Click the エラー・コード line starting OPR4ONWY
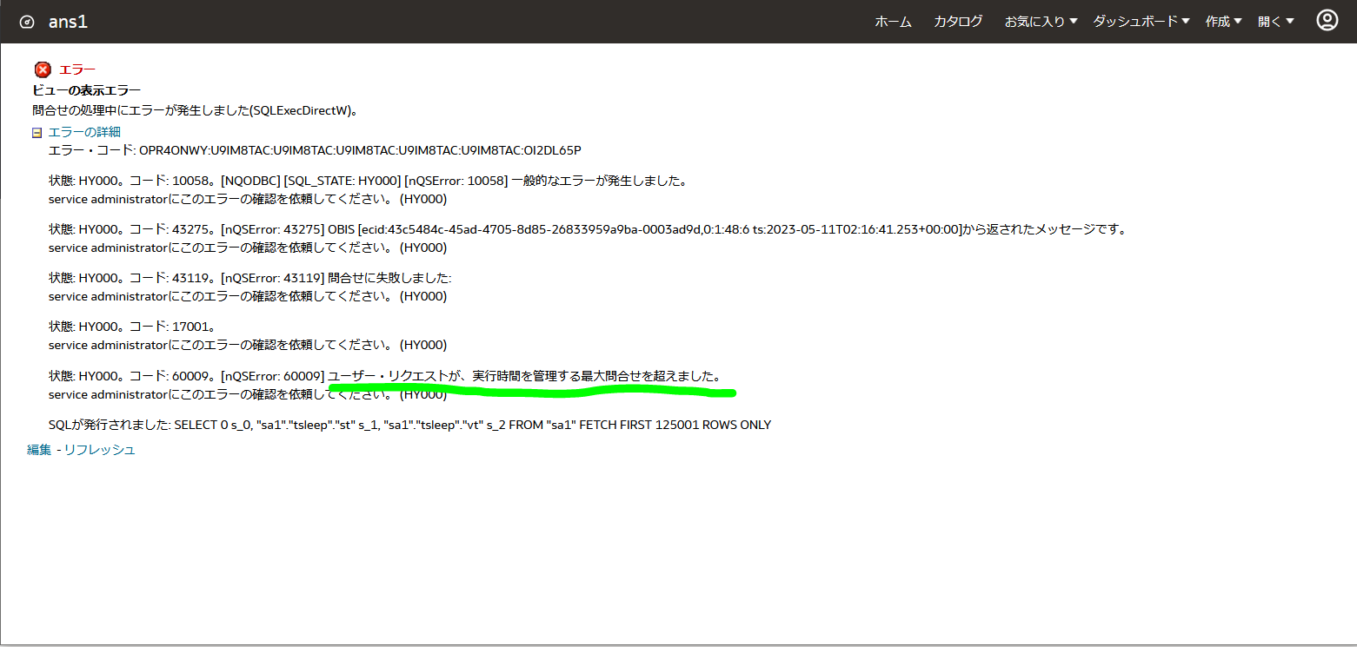1357x647 pixels. pyautogui.click(x=315, y=150)
